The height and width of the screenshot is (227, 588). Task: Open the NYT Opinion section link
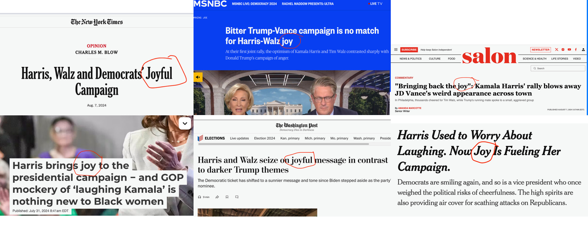tap(96, 46)
